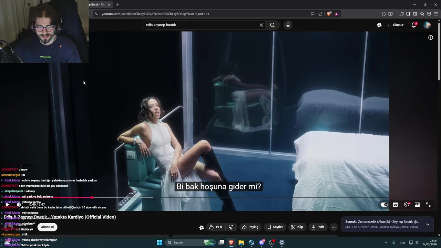Save the video with Kaydet
Image resolution: width=441 pixels, height=248 pixels.
click(275, 227)
